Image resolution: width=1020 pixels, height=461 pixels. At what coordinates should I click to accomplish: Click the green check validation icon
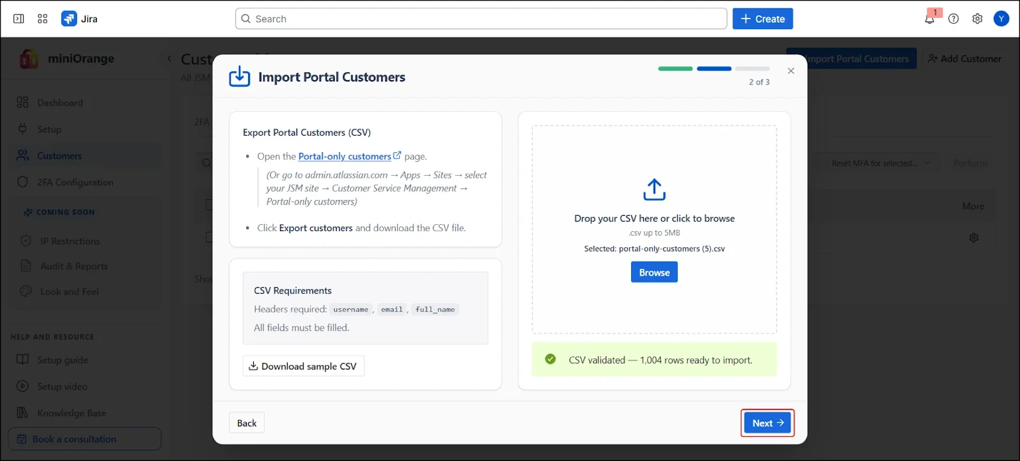(550, 359)
